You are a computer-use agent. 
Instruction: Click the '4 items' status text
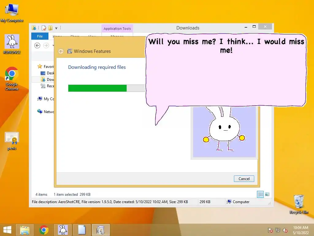41,195
